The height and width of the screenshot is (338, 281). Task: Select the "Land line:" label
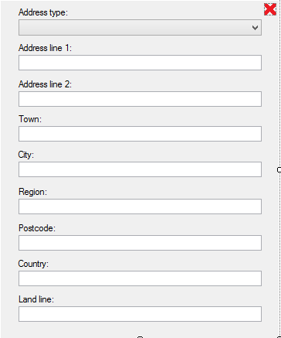pos(36,299)
